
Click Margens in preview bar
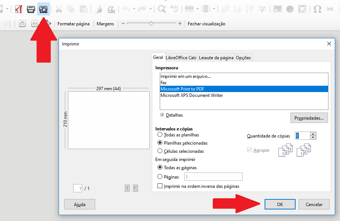click(105, 24)
